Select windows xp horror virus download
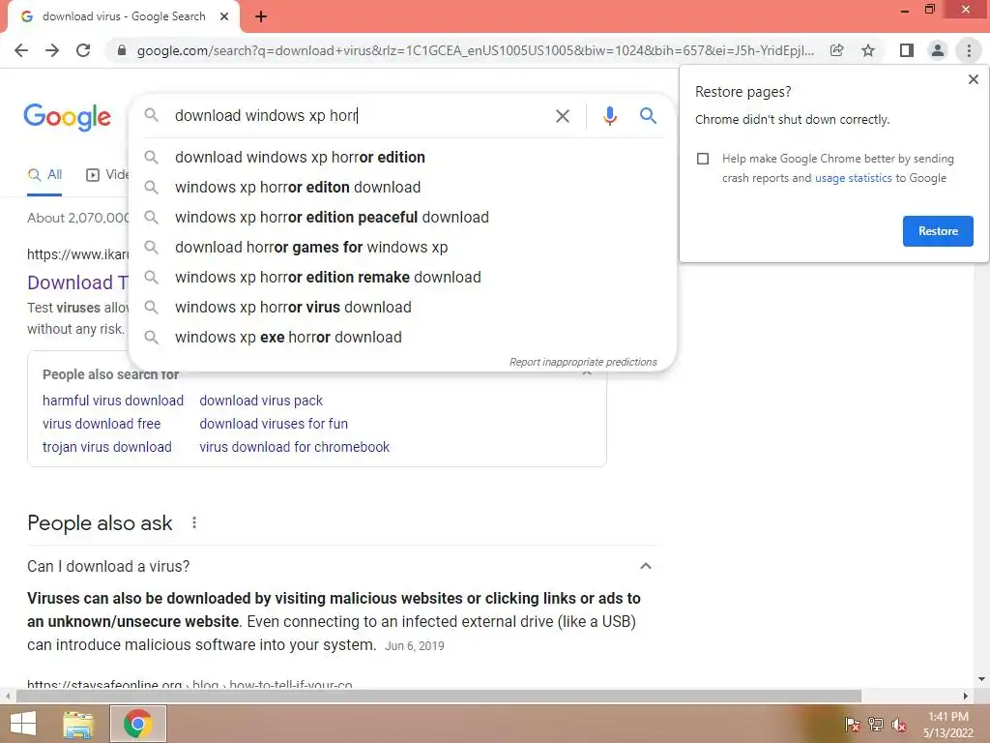 [x=402, y=307]
